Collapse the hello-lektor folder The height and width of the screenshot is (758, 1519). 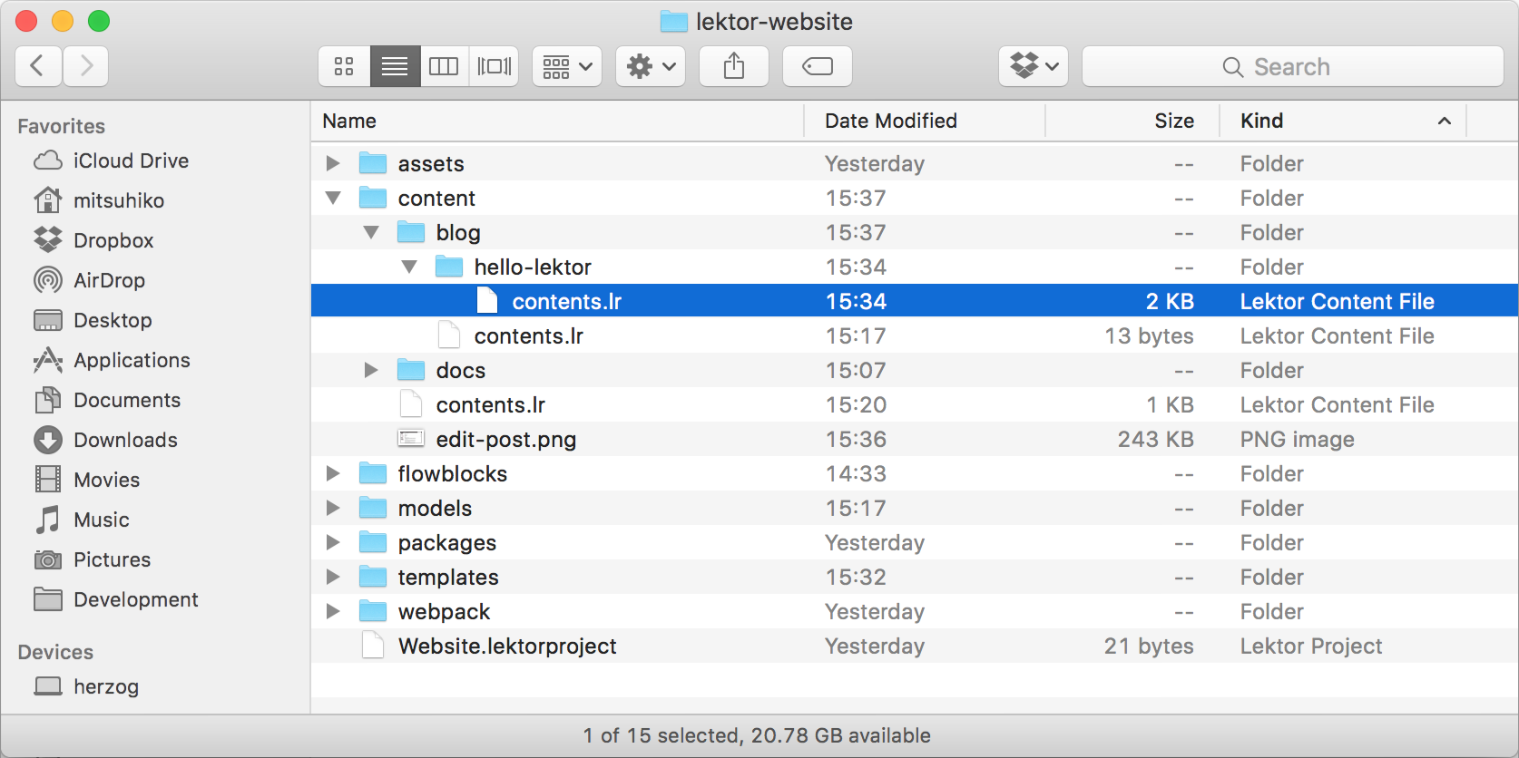click(x=409, y=267)
